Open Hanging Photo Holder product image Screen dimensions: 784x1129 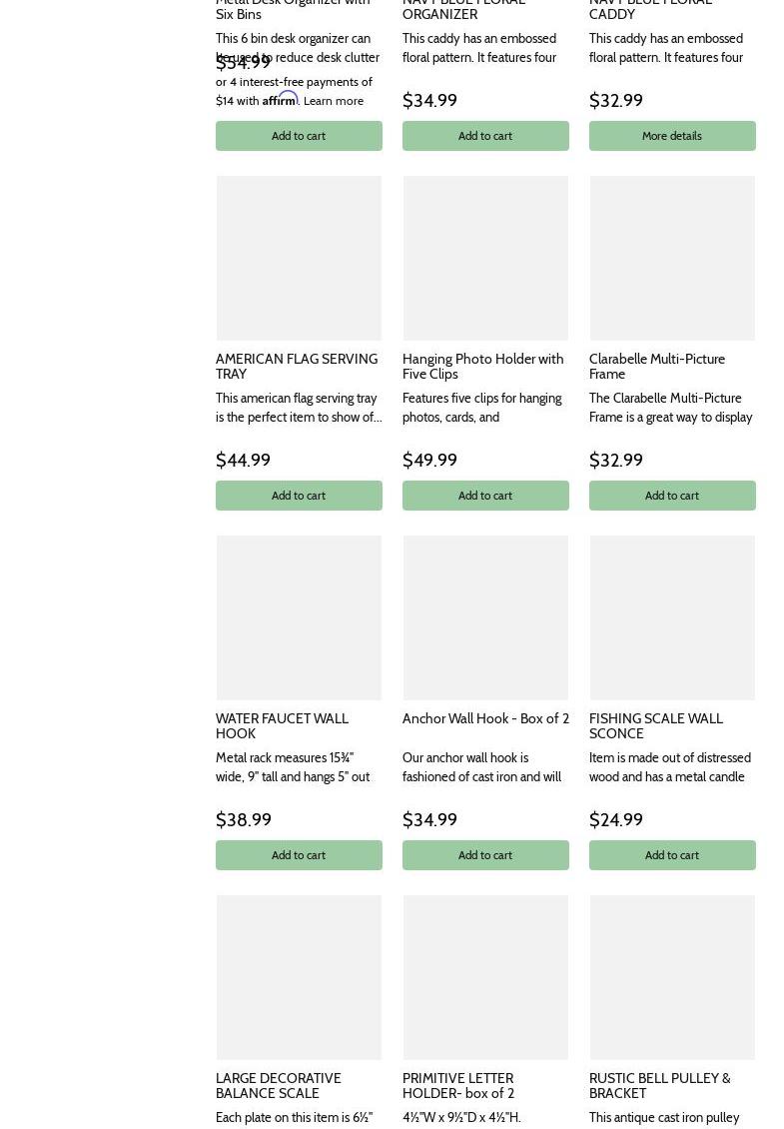[485, 258]
